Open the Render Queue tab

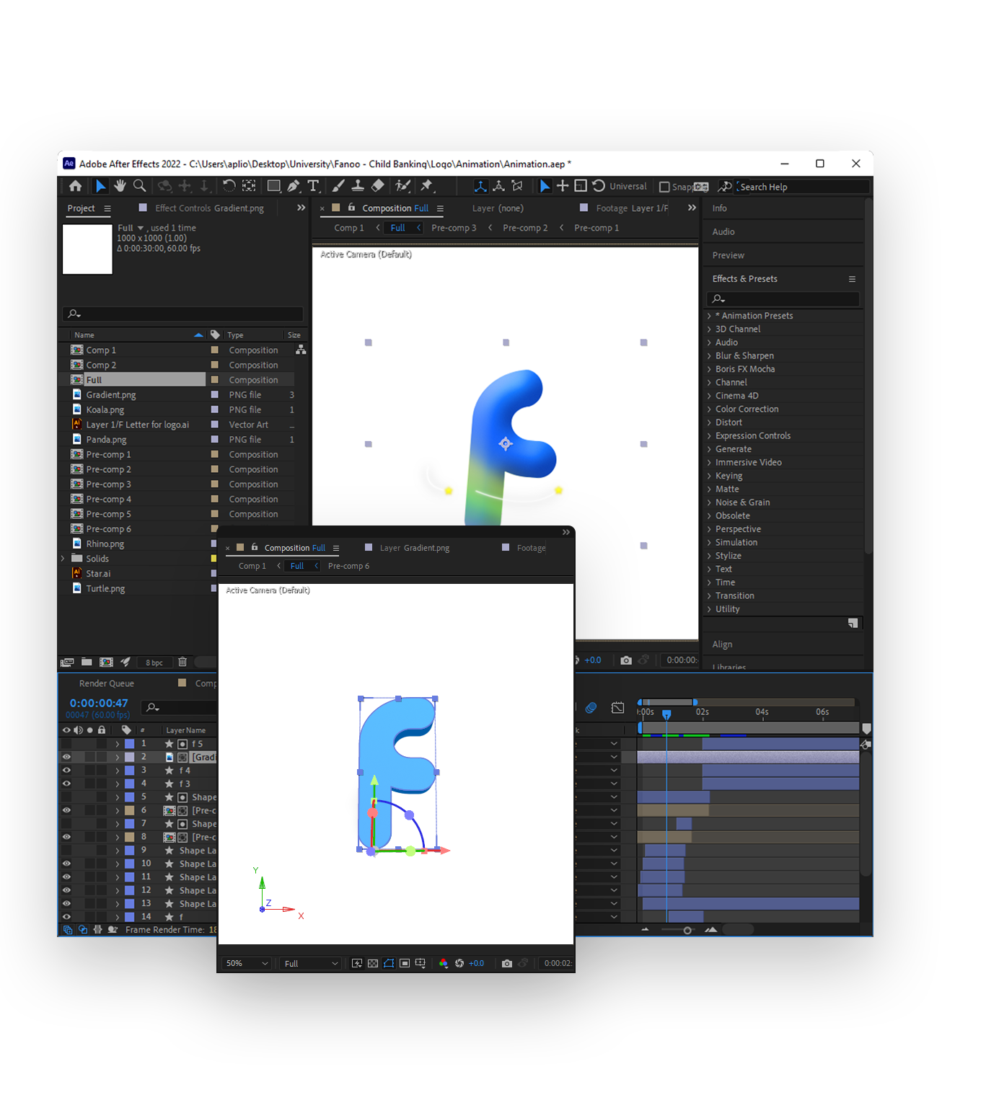pos(107,683)
